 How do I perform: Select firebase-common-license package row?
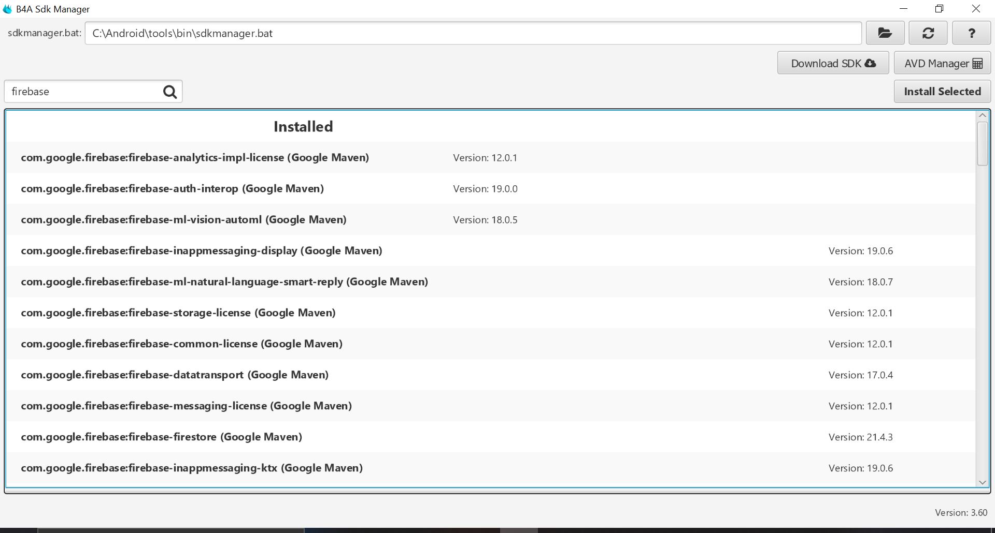click(x=491, y=344)
